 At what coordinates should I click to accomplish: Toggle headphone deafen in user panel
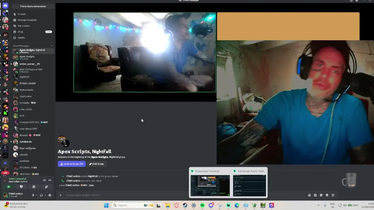pos(41,195)
